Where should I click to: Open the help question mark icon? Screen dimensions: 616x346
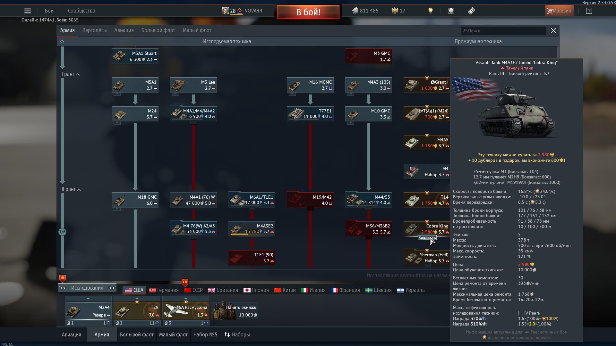click(589, 11)
